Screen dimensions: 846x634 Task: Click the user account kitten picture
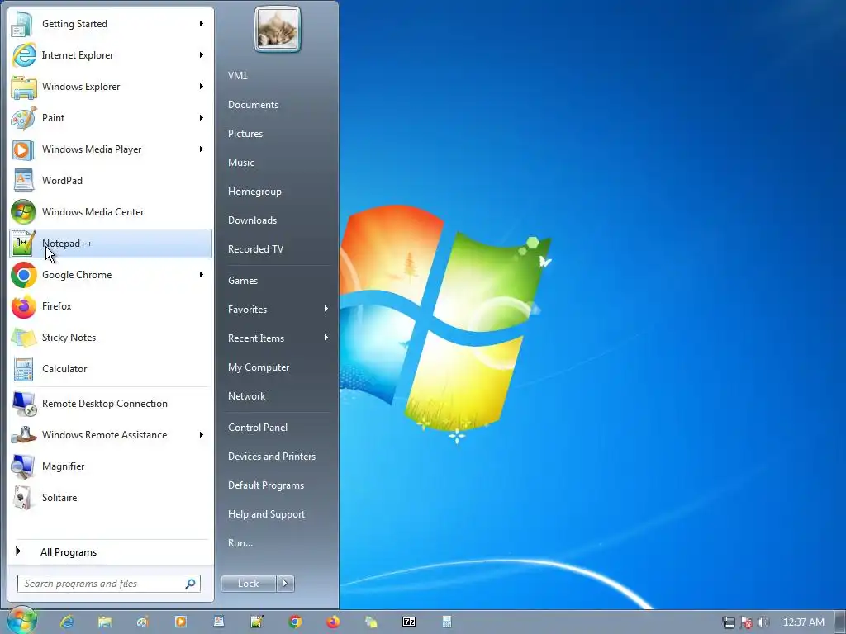click(278, 29)
